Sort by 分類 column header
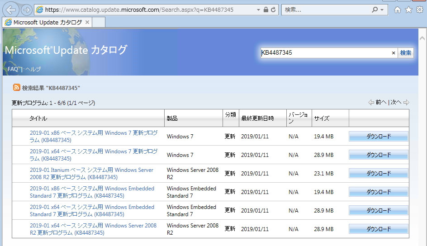This screenshot has width=427, height=246. pos(230,114)
